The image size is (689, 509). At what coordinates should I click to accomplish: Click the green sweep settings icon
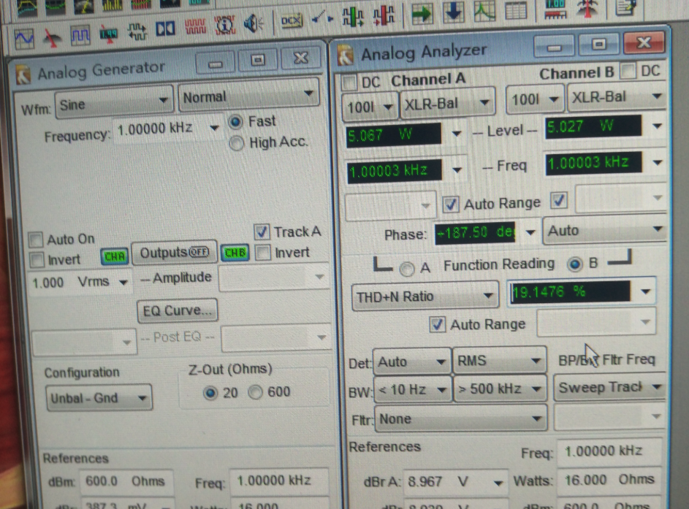tap(353, 17)
